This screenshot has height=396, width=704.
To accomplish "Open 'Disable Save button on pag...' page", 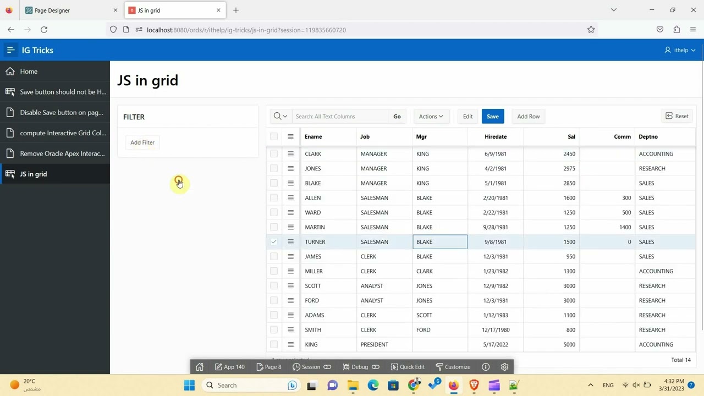I will 55,112.
